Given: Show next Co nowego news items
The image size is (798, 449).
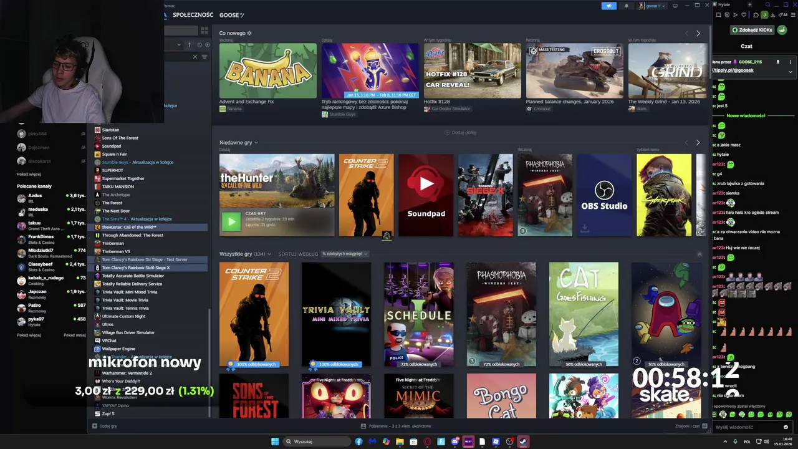Looking at the screenshot, I should (698, 33).
